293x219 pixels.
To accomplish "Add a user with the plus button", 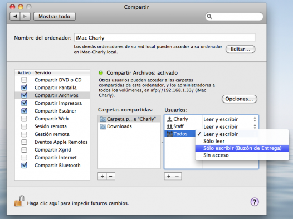I will tap(169, 176).
